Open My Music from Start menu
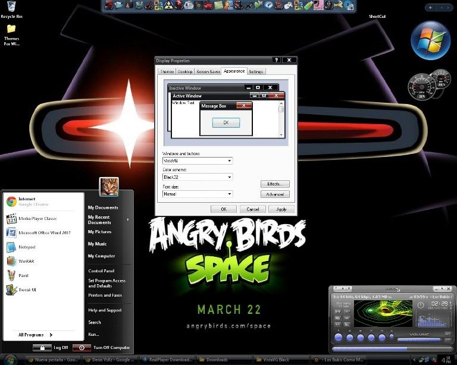 (98, 244)
